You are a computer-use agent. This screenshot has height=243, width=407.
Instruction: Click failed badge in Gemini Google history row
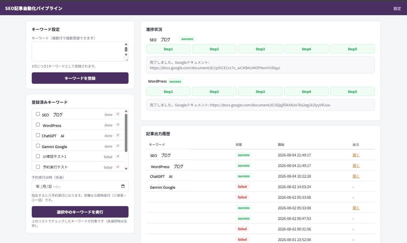click(x=242, y=187)
